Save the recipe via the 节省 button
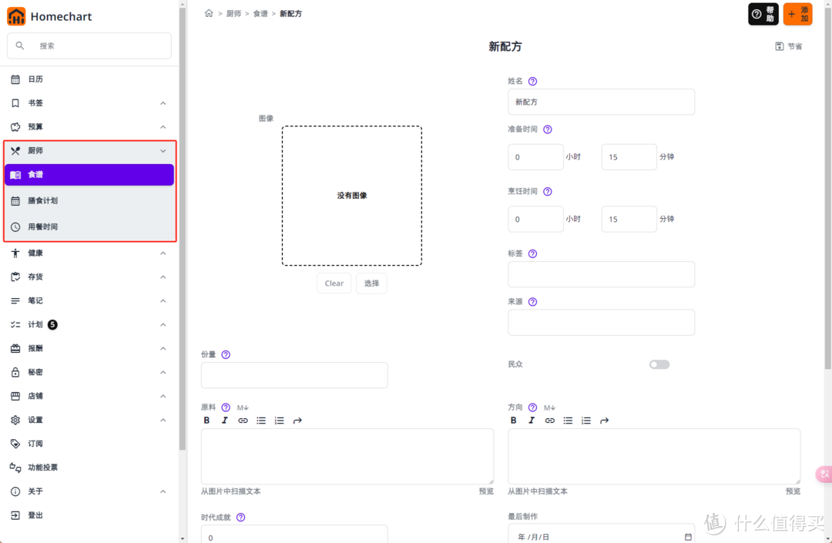 tap(788, 46)
